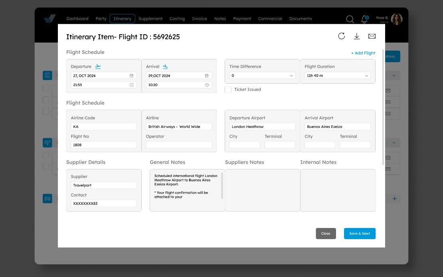Click the Airline field British Airways
This screenshot has height=277, width=443.
[x=179, y=127]
